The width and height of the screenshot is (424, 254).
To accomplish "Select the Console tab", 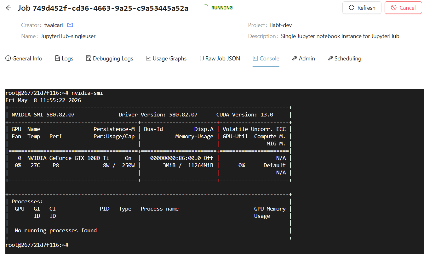I will click(x=266, y=58).
